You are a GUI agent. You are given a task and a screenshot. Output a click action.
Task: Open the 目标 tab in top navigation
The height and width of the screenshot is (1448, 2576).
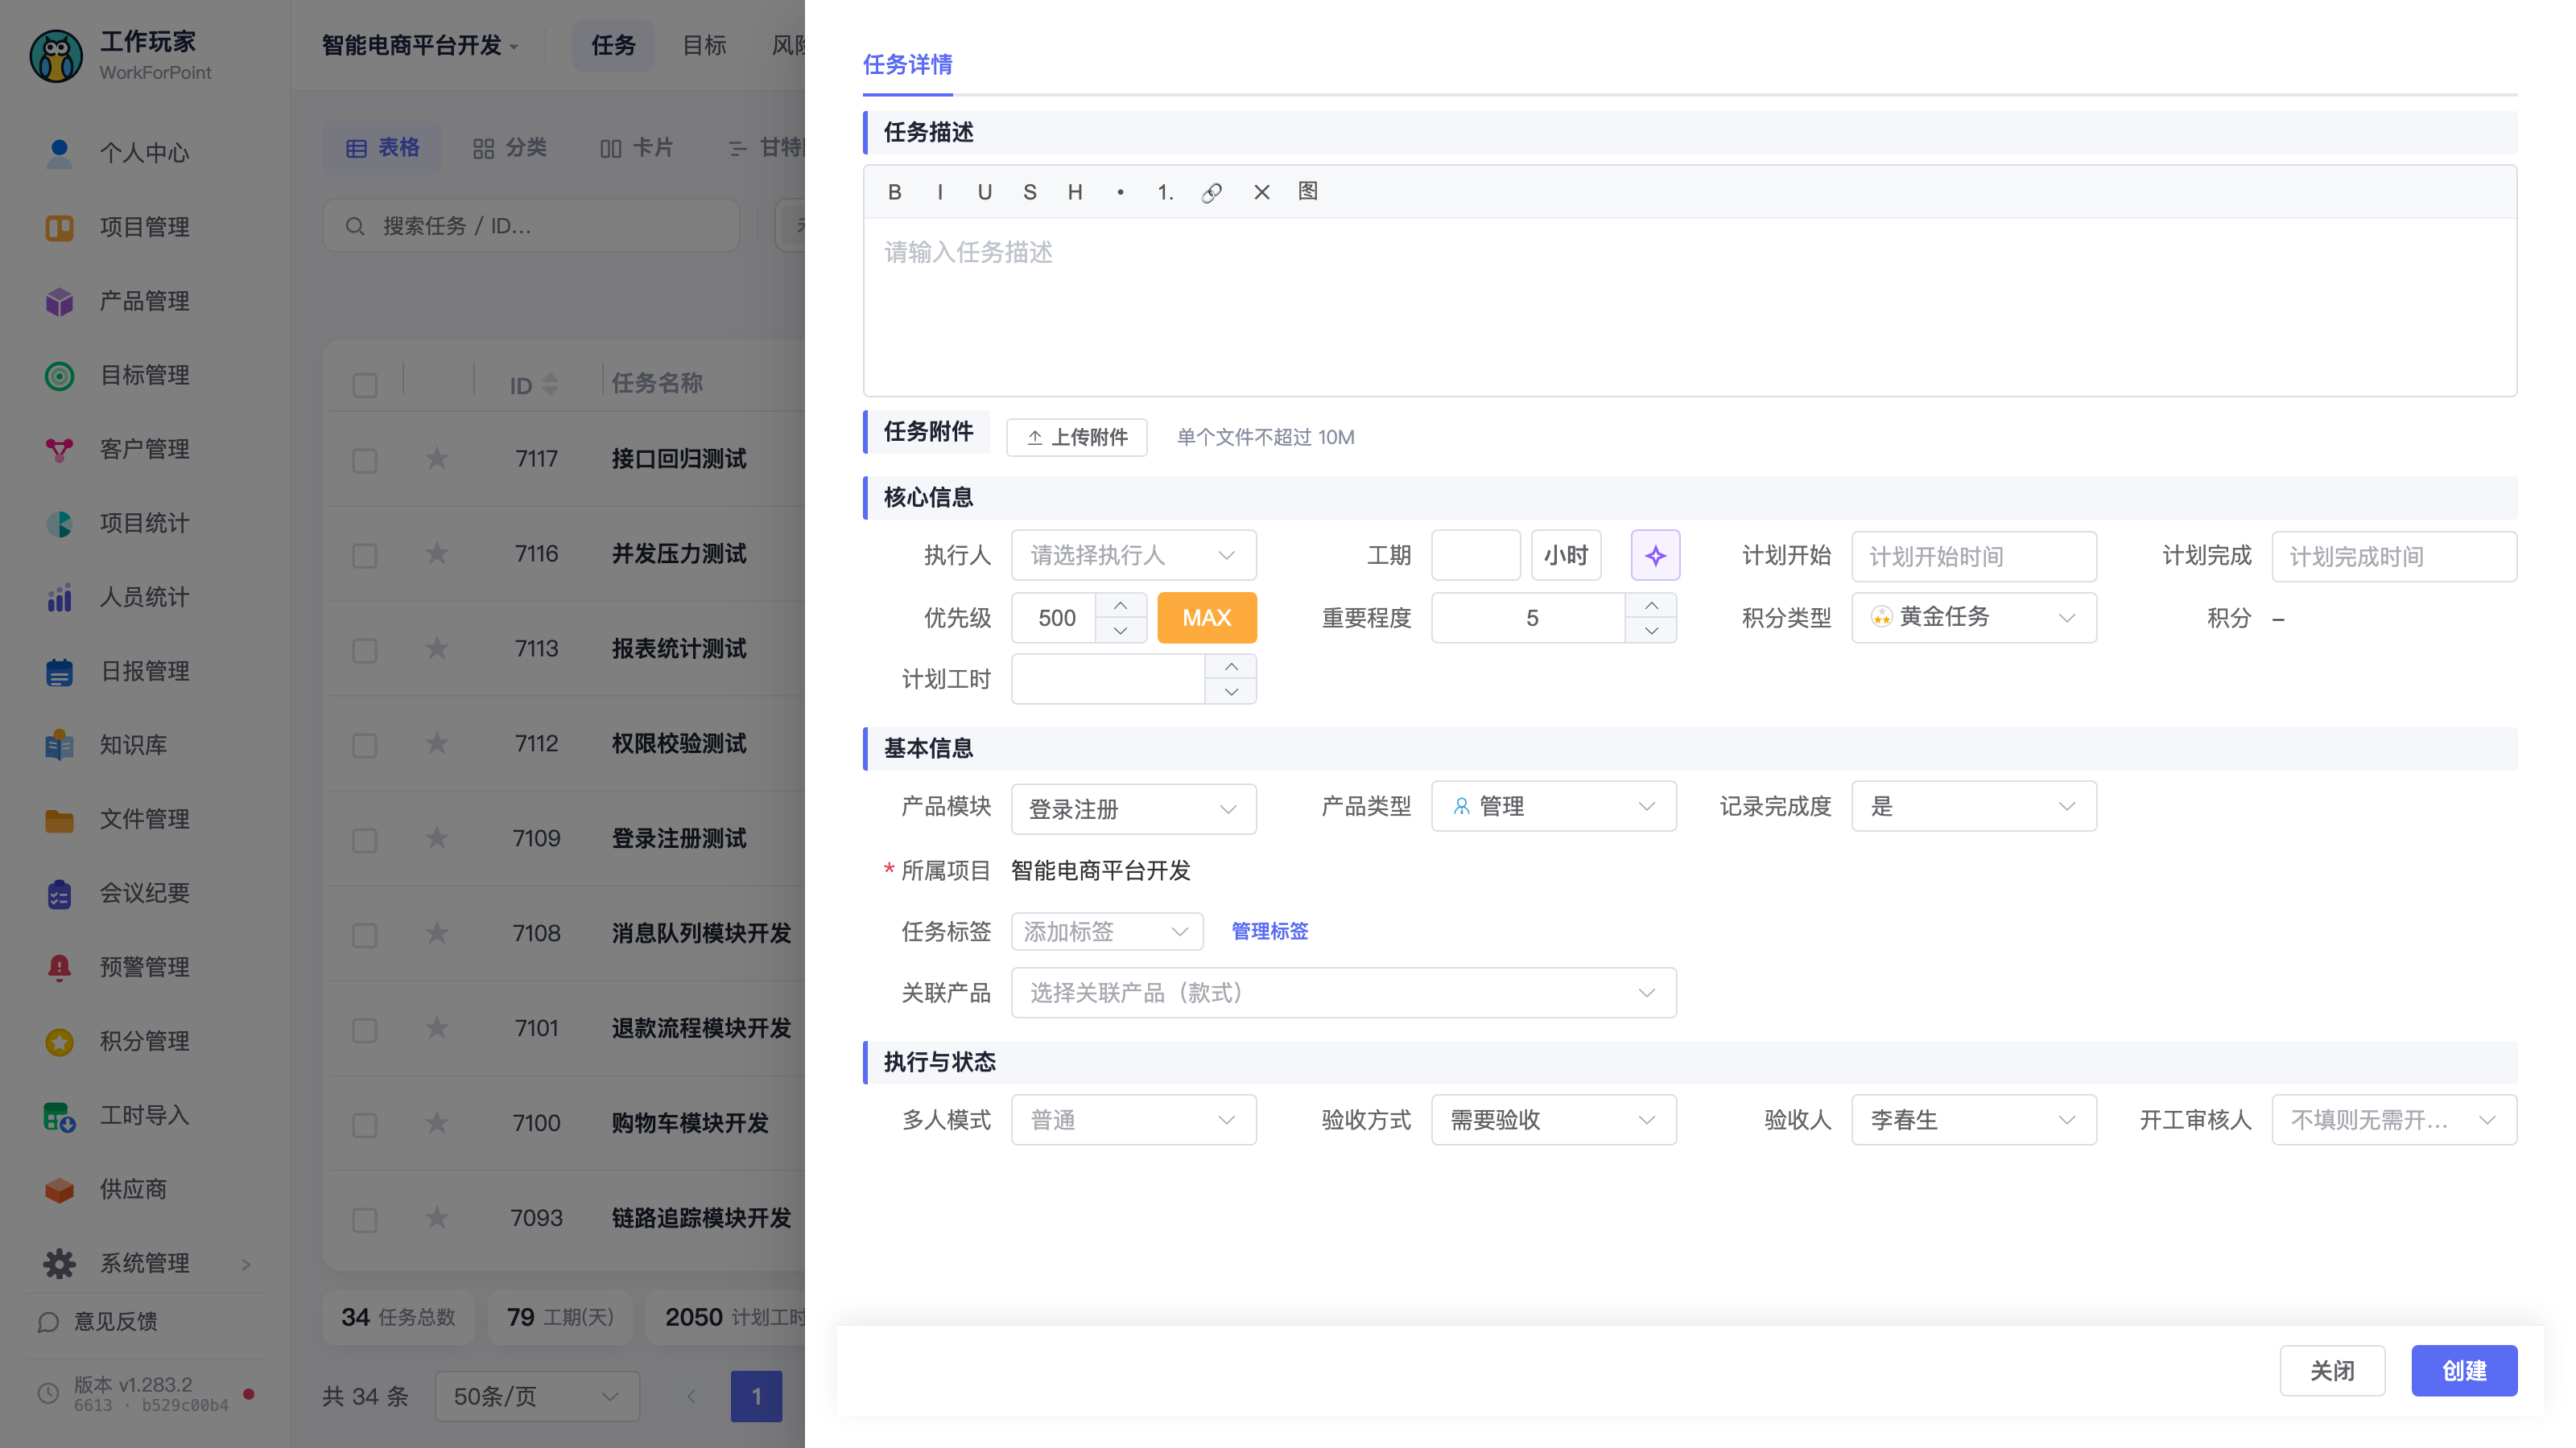click(704, 45)
